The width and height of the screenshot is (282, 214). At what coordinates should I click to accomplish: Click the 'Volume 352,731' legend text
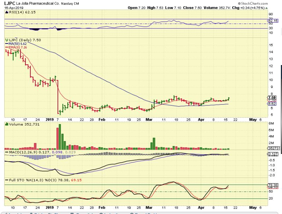(x=24, y=124)
